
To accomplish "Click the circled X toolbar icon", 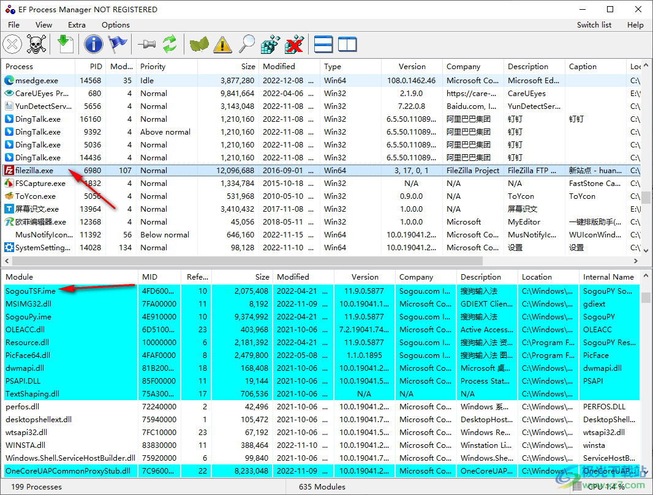I will click(x=12, y=44).
